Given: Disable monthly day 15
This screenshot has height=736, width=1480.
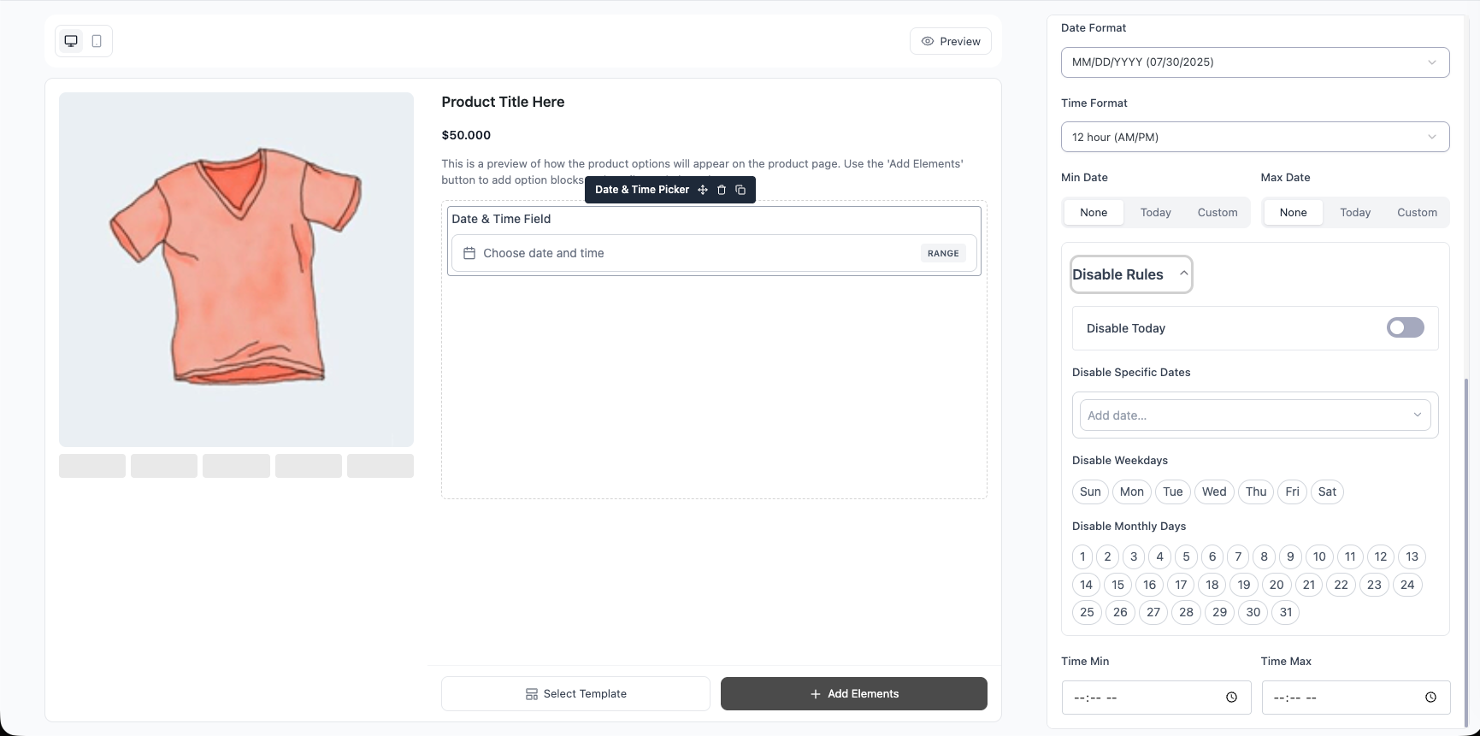Looking at the screenshot, I should tap(1118, 585).
